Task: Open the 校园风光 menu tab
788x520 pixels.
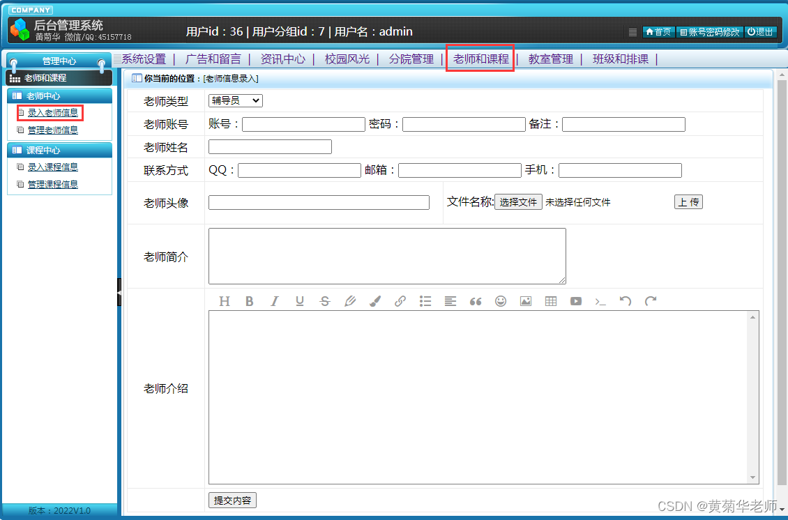Action: click(x=347, y=59)
